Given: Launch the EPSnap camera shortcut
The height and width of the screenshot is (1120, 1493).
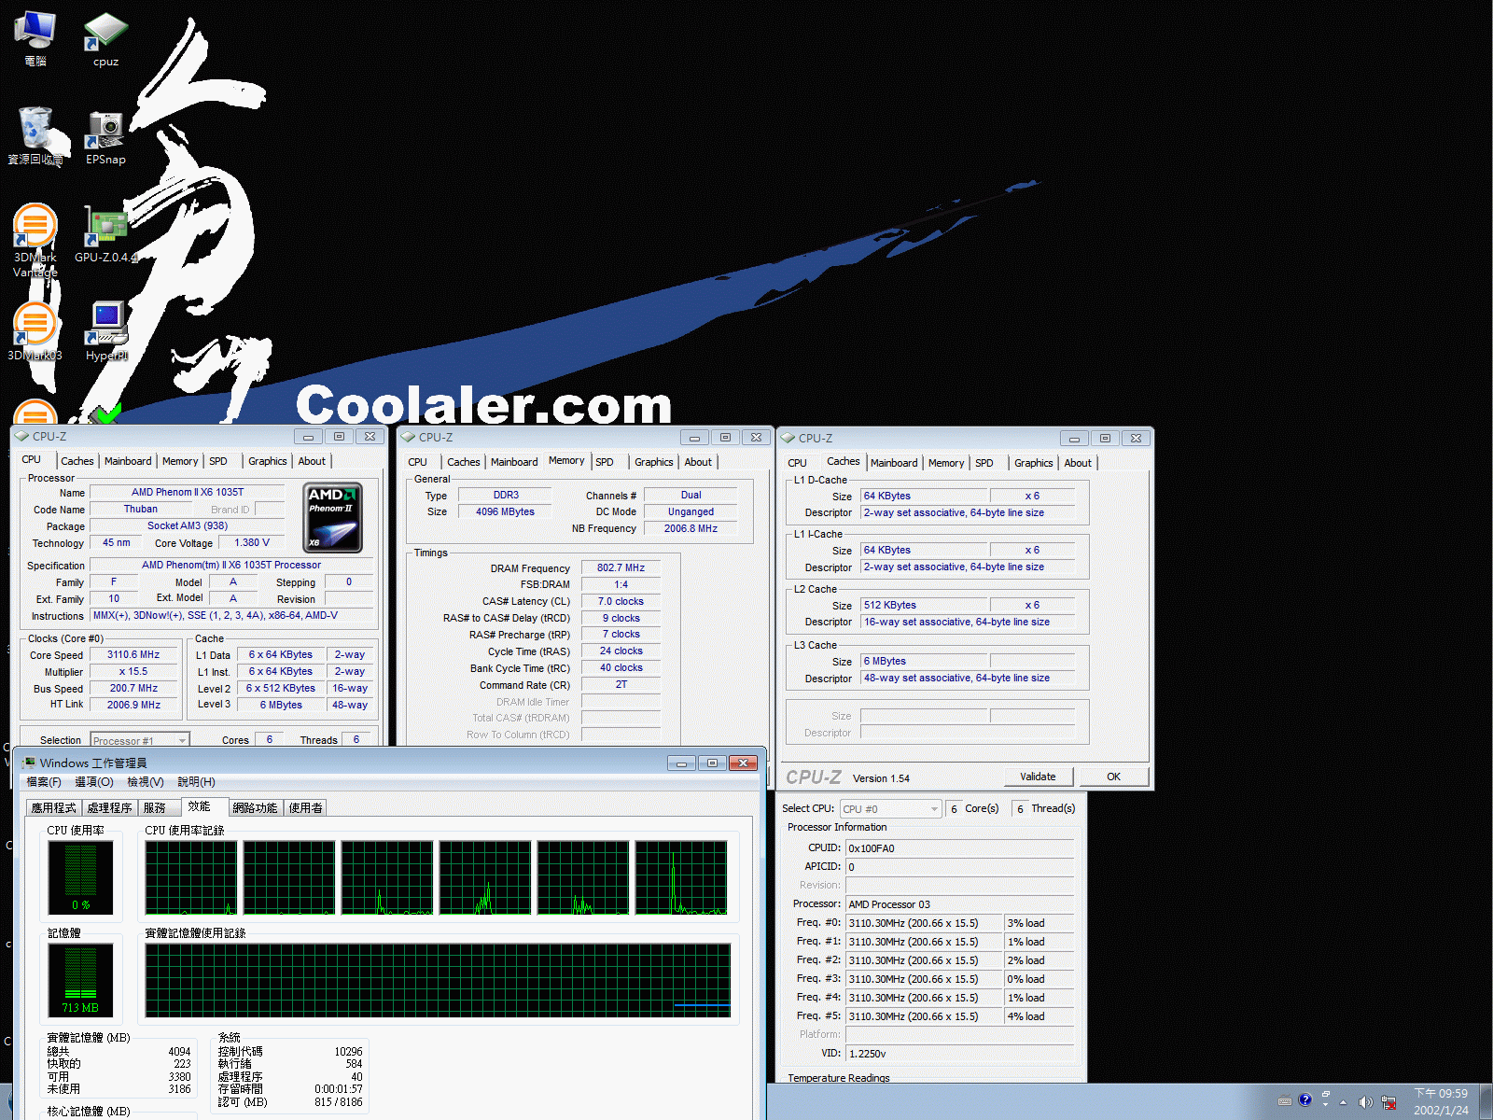Looking at the screenshot, I should (105, 137).
